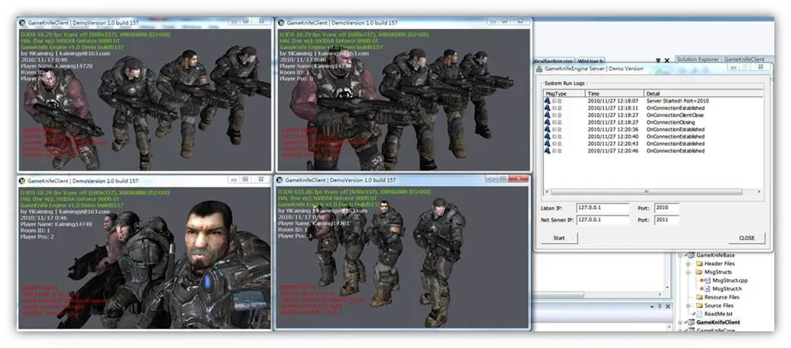Click the code editor horizontal scrollbar thumb

tap(559, 294)
